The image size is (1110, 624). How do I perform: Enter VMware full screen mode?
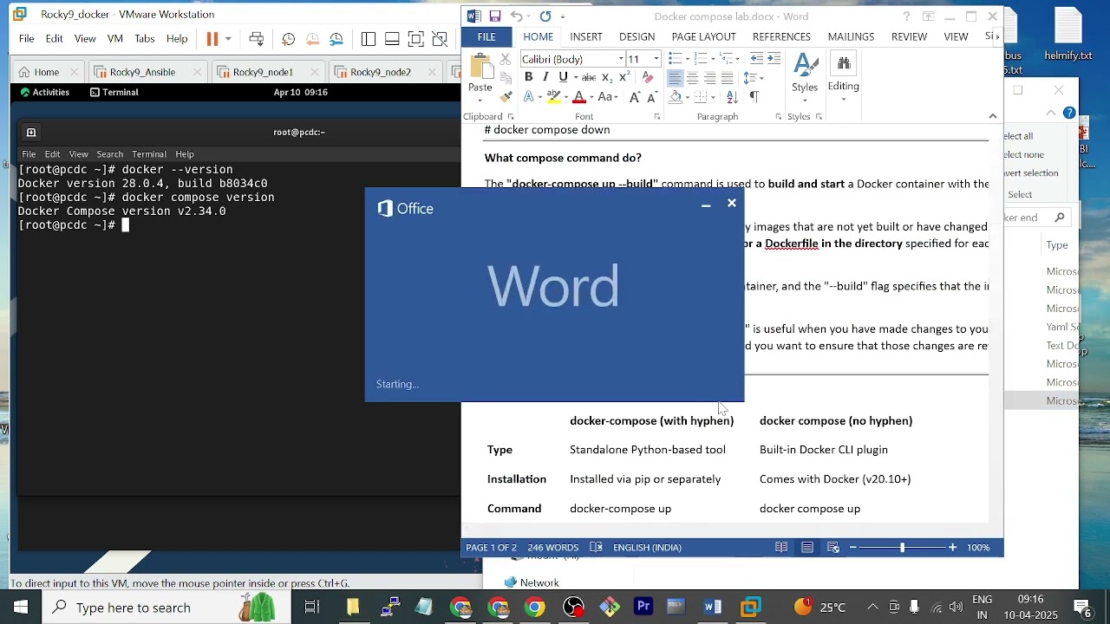[416, 39]
